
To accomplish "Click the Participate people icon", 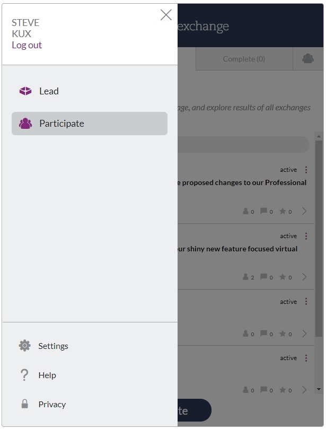I will tap(25, 124).
